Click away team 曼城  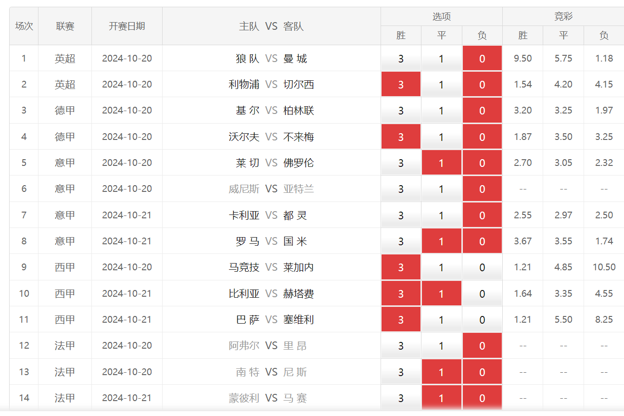(x=295, y=59)
